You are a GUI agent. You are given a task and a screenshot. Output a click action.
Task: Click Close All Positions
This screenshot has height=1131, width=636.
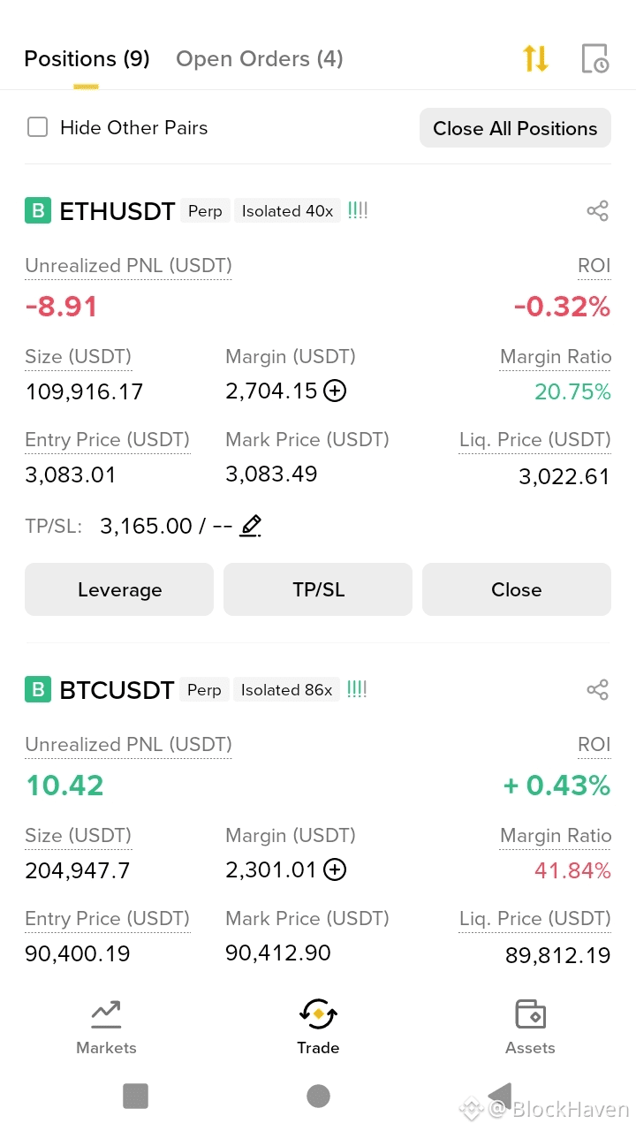pyautogui.click(x=515, y=128)
